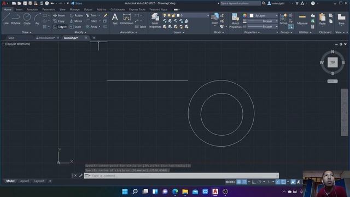This screenshot has width=350, height=197.
Task: Click the Fillet tool
Action: pyautogui.click(x=91, y=21)
